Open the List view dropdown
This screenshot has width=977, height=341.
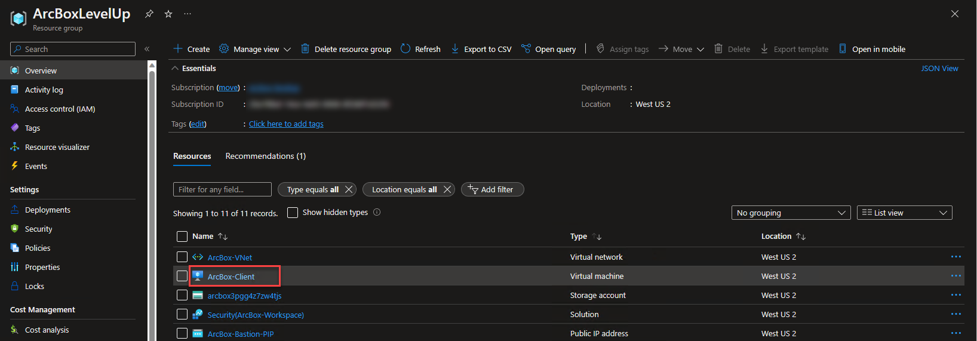pyautogui.click(x=905, y=213)
